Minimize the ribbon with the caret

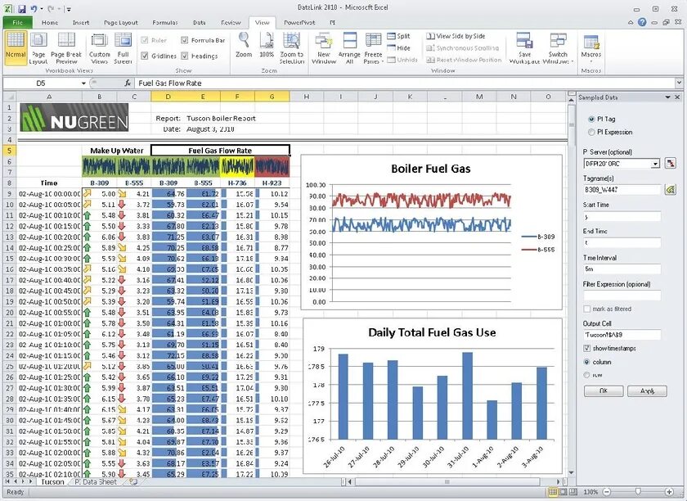(x=631, y=22)
